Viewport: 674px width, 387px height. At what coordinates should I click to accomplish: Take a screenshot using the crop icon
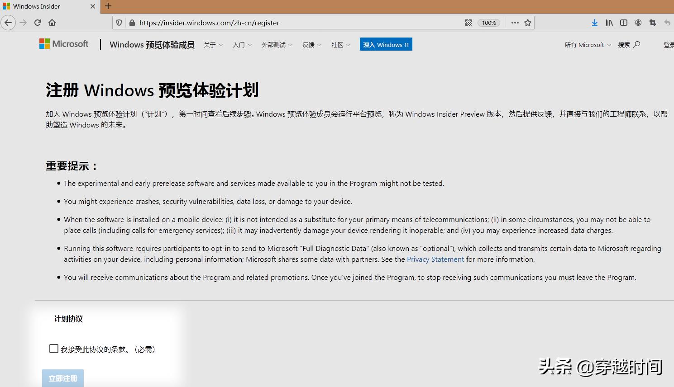tap(652, 22)
